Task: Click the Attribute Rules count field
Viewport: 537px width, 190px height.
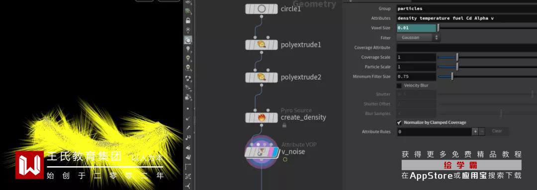Action: 434,131
